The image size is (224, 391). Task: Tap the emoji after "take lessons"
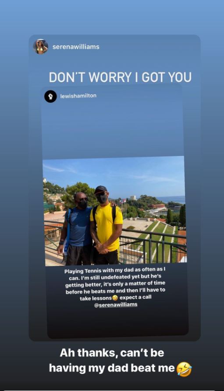(x=115, y=298)
